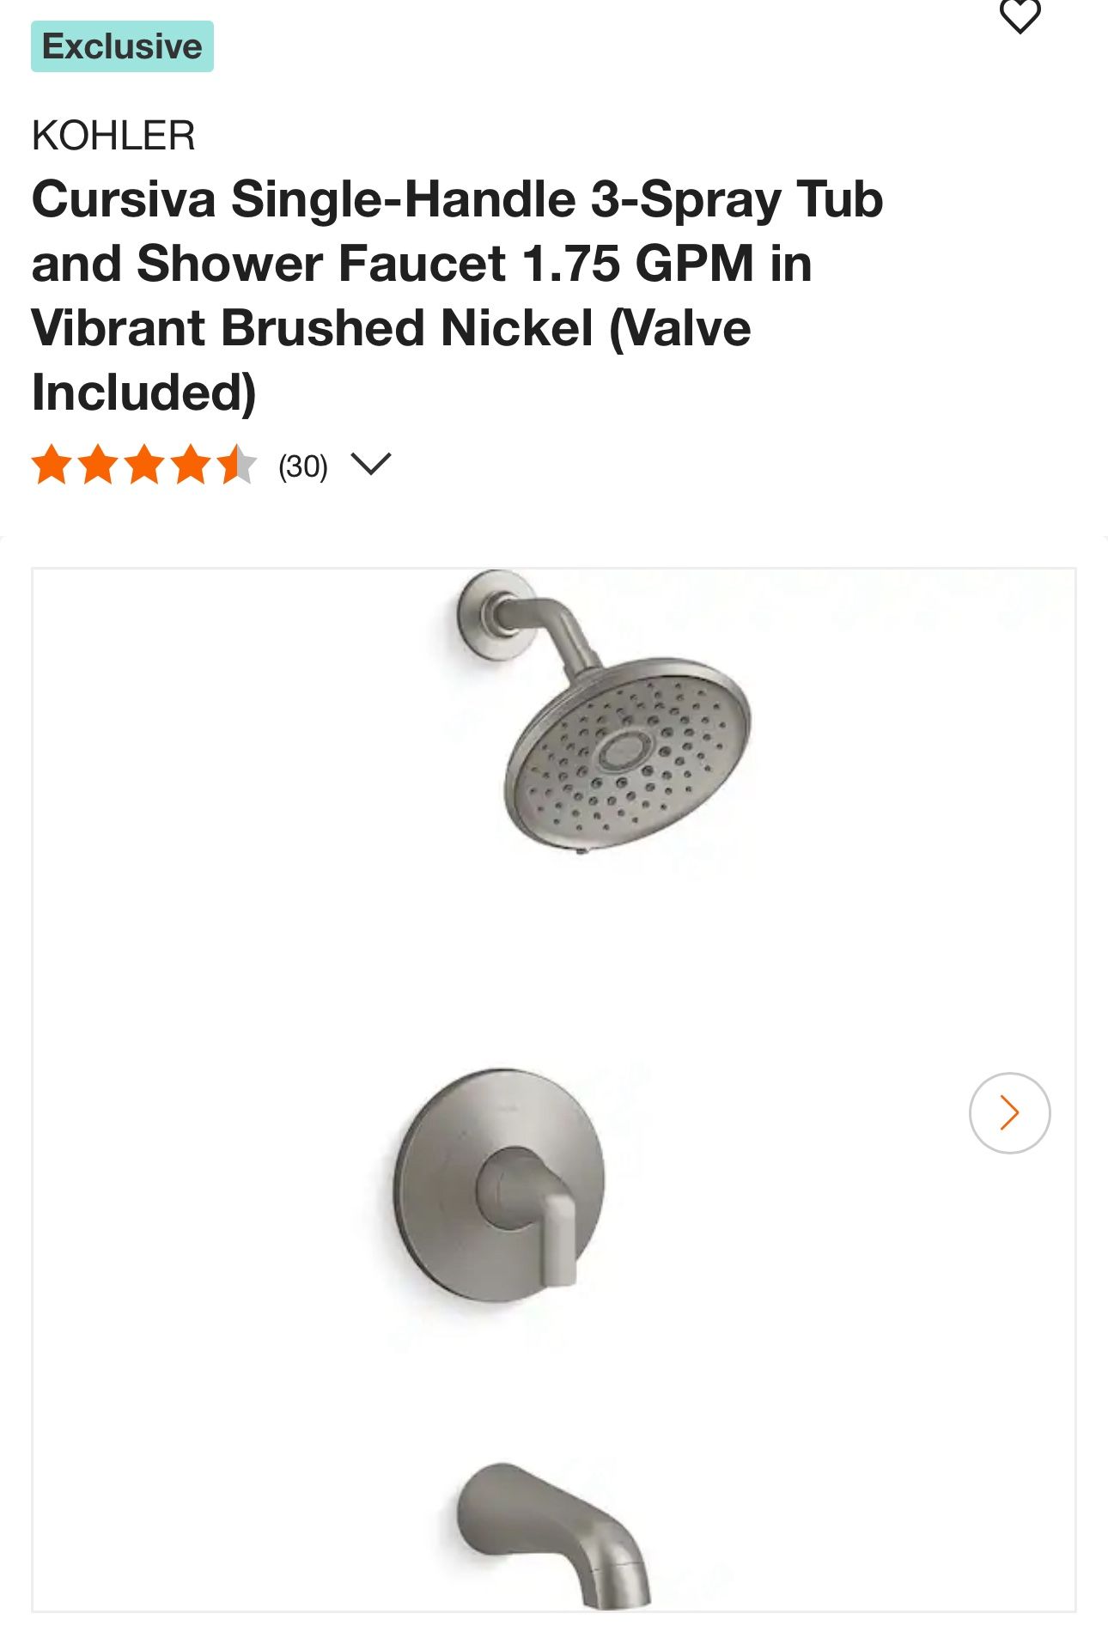Click the first orange rating star
1108x1632 pixels.
point(52,465)
